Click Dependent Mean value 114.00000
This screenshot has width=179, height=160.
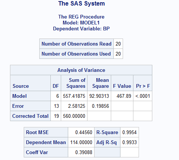[81, 142]
